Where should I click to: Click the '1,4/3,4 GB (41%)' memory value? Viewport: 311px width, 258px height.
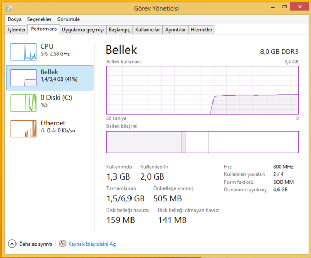click(x=59, y=79)
